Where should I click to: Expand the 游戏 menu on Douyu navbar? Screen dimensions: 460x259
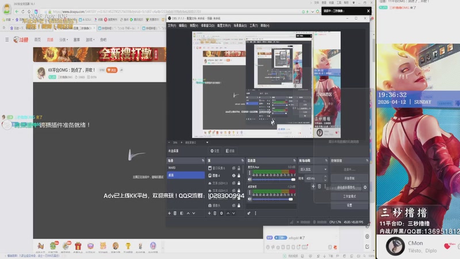90,40
